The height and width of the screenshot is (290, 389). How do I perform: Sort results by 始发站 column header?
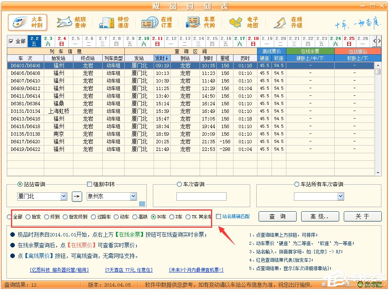click(x=59, y=58)
